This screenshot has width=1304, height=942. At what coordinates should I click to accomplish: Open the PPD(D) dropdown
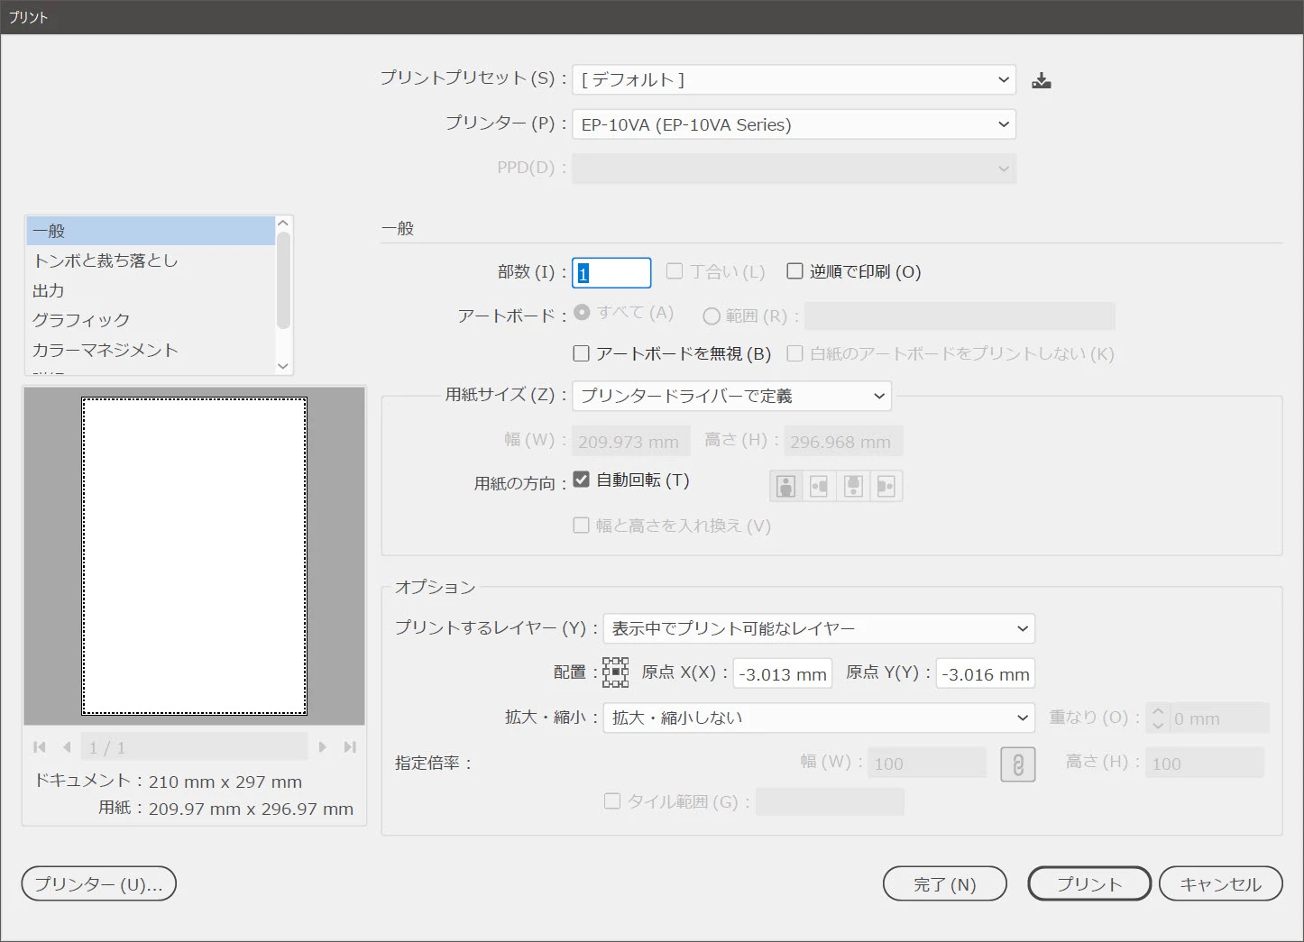click(x=794, y=169)
